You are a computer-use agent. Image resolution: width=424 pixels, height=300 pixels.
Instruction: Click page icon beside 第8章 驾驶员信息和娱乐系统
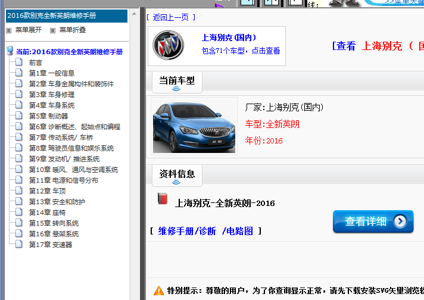[x=19, y=148]
